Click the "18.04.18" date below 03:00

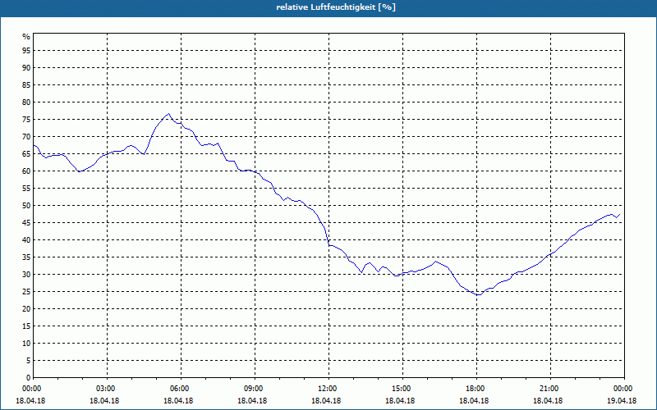(x=104, y=401)
